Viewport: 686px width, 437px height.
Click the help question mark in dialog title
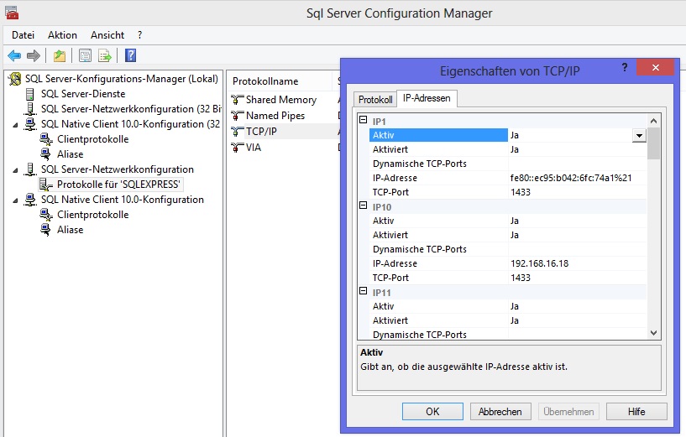[x=625, y=67]
